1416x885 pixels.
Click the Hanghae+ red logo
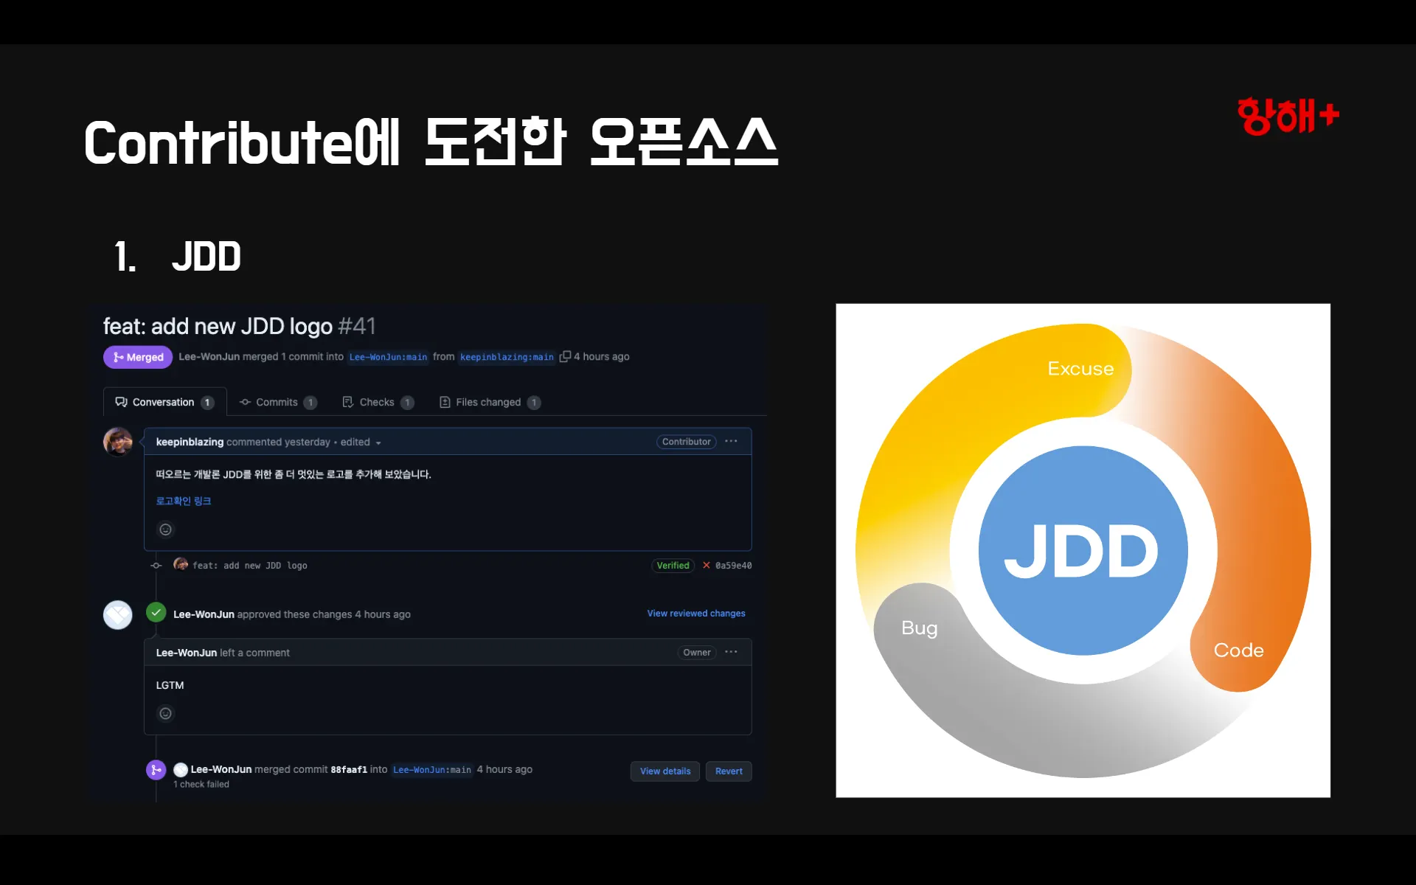click(x=1288, y=117)
